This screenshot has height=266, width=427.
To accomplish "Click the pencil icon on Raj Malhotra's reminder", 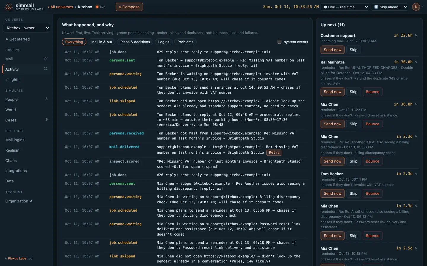I will (416, 62).
